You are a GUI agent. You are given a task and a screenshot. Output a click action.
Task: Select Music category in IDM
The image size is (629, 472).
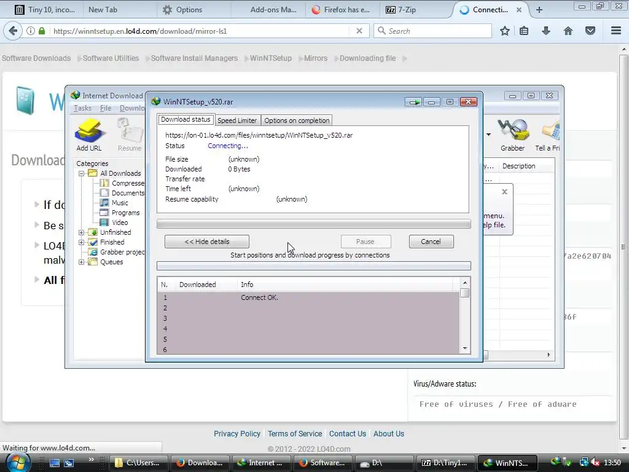(x=114, y=203)
